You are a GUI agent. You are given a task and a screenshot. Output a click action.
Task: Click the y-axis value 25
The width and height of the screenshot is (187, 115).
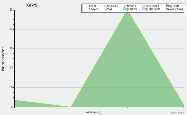tap(11, 48)
